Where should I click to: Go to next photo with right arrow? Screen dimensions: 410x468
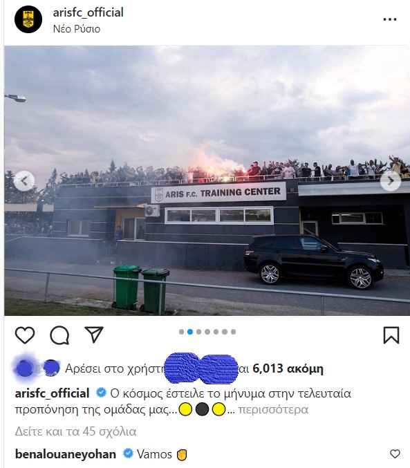pyautogui.click(x=390, y=180)
